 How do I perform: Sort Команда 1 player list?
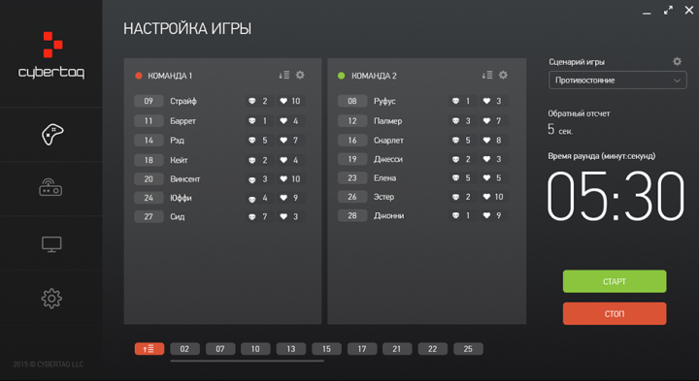point(283,76)
